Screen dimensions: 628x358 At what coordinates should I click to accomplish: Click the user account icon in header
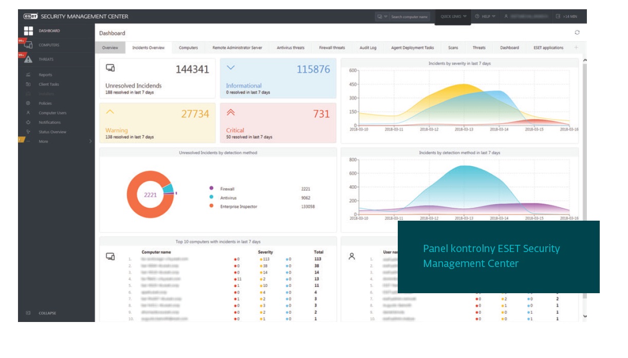pos(506,16)
